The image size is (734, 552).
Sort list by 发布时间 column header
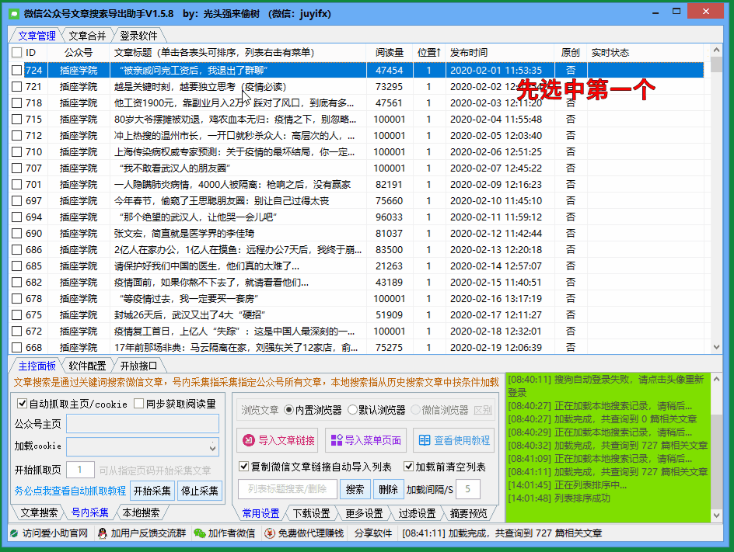point(500,52)
